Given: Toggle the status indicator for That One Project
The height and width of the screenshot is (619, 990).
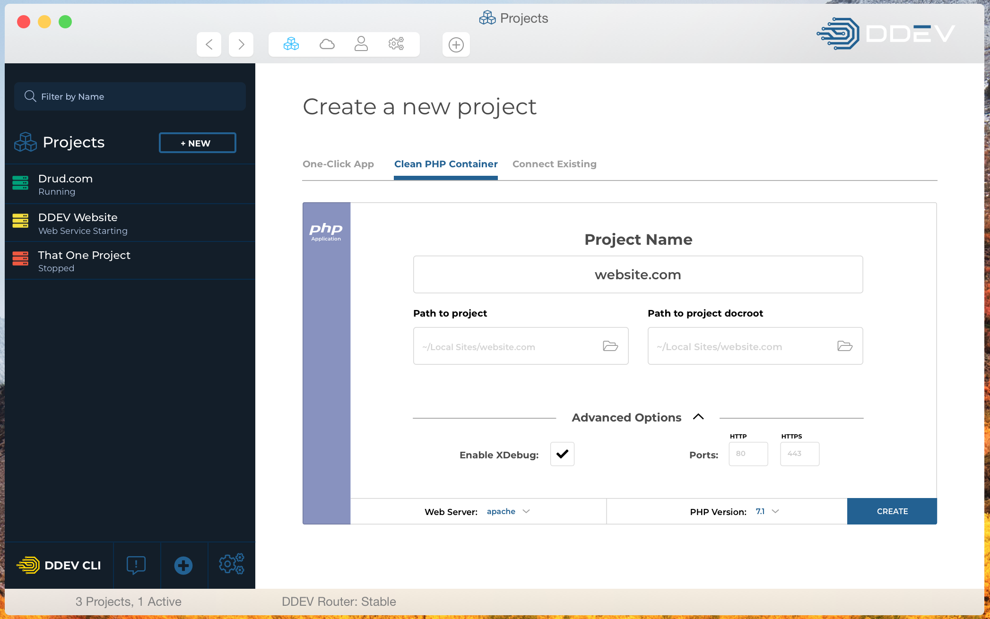Looking at the screenshot, I should [20, 259].
